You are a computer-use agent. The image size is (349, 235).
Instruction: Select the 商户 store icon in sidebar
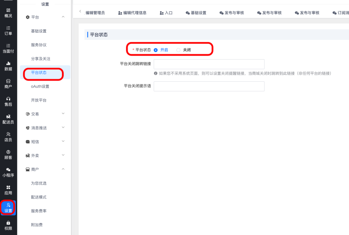coord(8,81)
